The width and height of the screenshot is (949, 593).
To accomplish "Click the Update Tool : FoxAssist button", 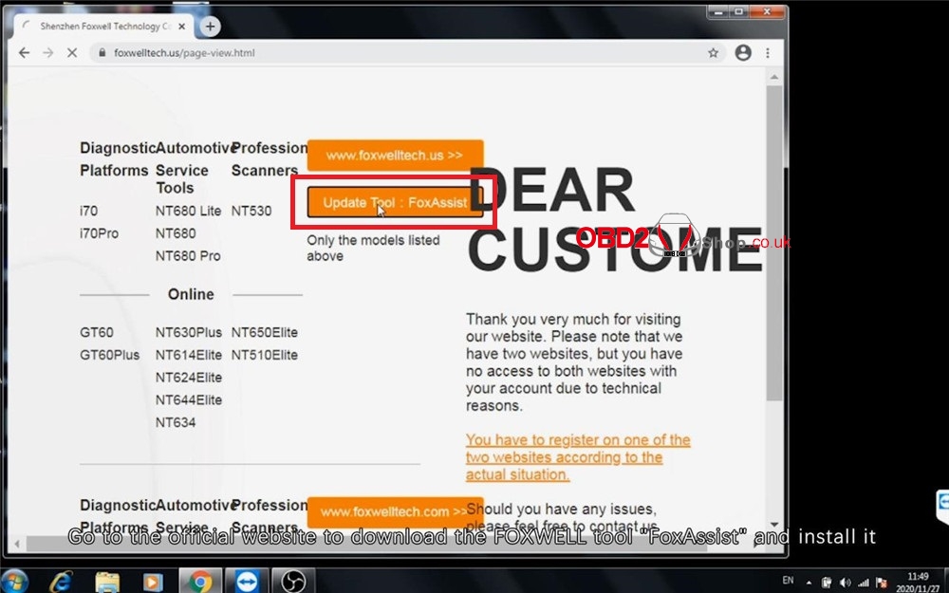I will (x=395, y=202).
